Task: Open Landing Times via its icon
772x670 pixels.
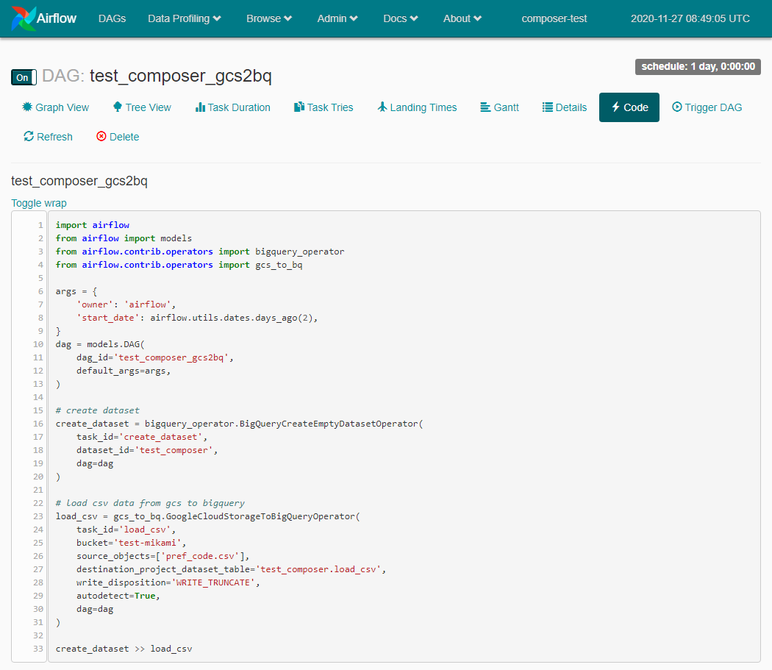Action: (382, 107)
